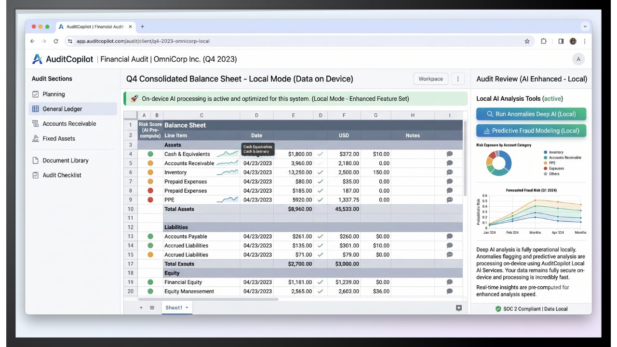Open the browser three-dot menu
The image size is (617, 347).
[585, 41]
